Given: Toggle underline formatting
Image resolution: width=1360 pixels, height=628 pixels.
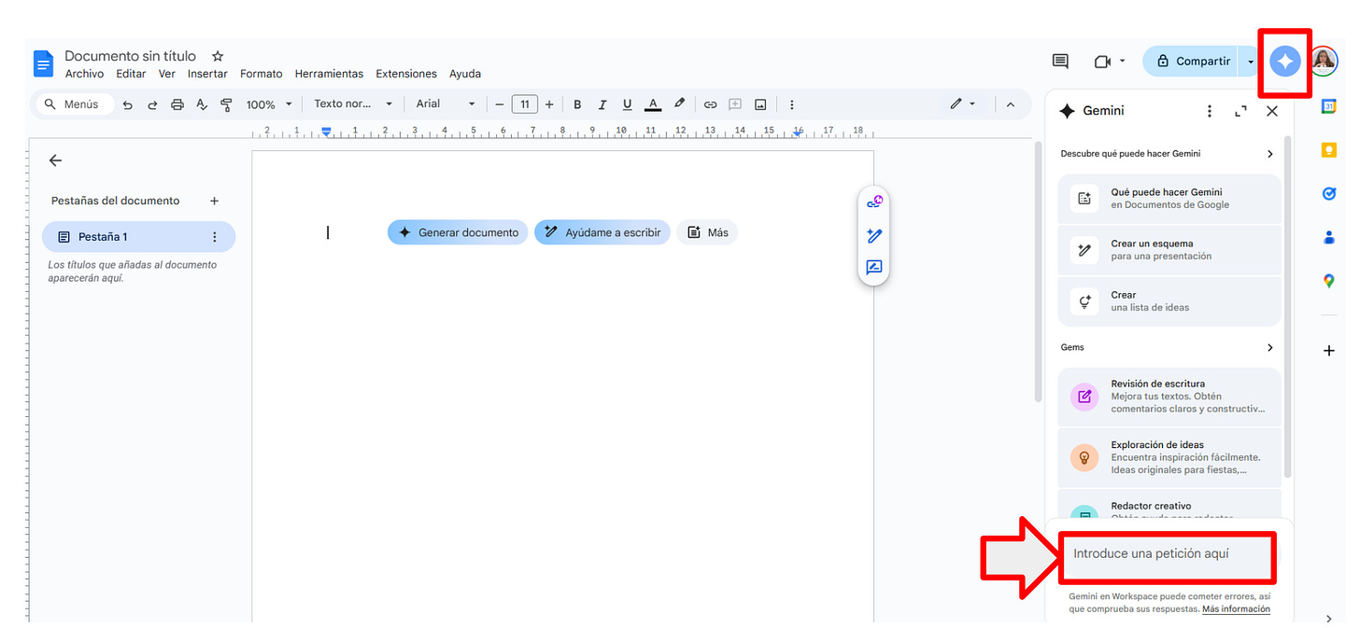Looking at the screenshot, I should (627, 105).
